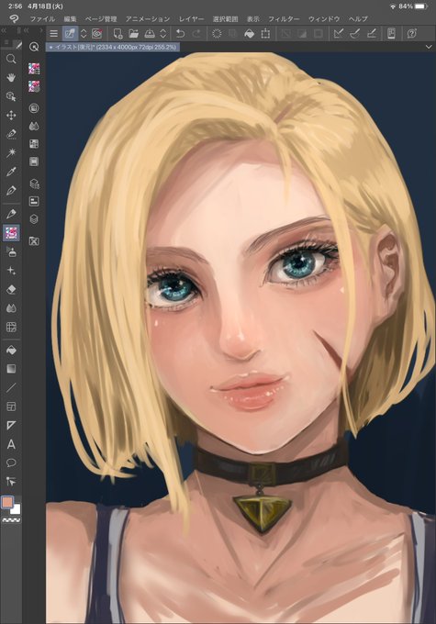
Task: Toggle Snap to Ruler
Action: (339, 33)
